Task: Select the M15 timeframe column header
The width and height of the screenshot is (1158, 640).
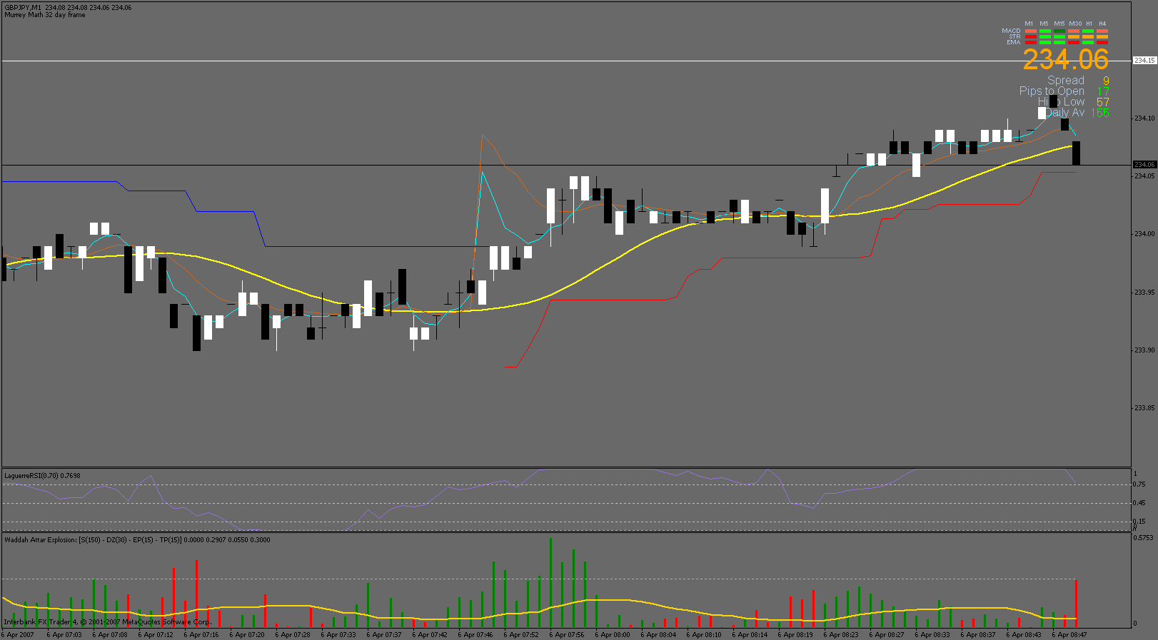Action: pyautogui.click(x=1059, y=24)
